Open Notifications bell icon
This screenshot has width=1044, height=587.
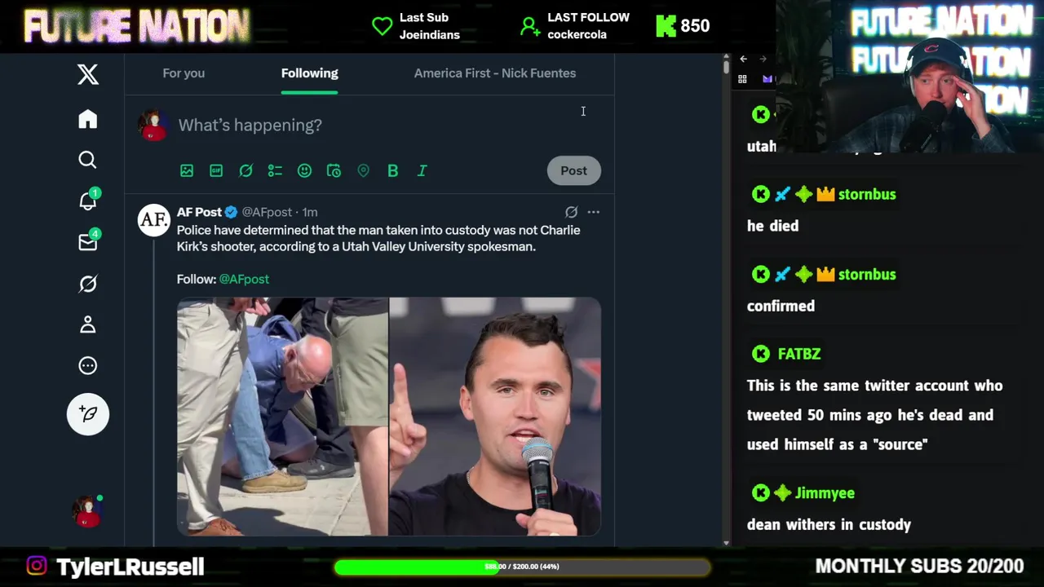click(88, 201)
